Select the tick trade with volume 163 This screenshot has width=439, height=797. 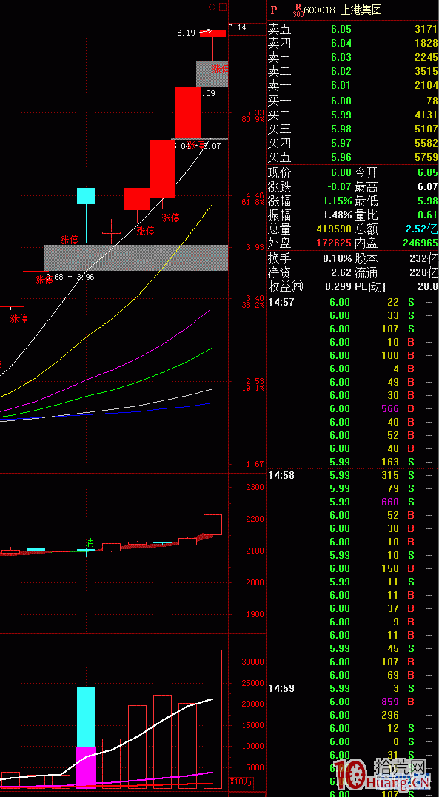coord(352,462)
